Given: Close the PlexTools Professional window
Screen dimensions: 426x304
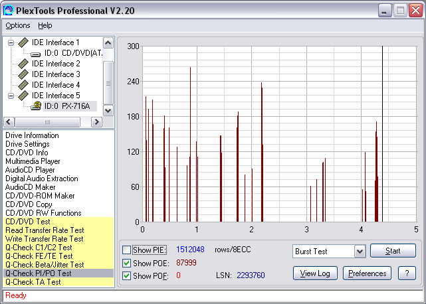Looking at the screenshot, I should [x=415, y=11].
